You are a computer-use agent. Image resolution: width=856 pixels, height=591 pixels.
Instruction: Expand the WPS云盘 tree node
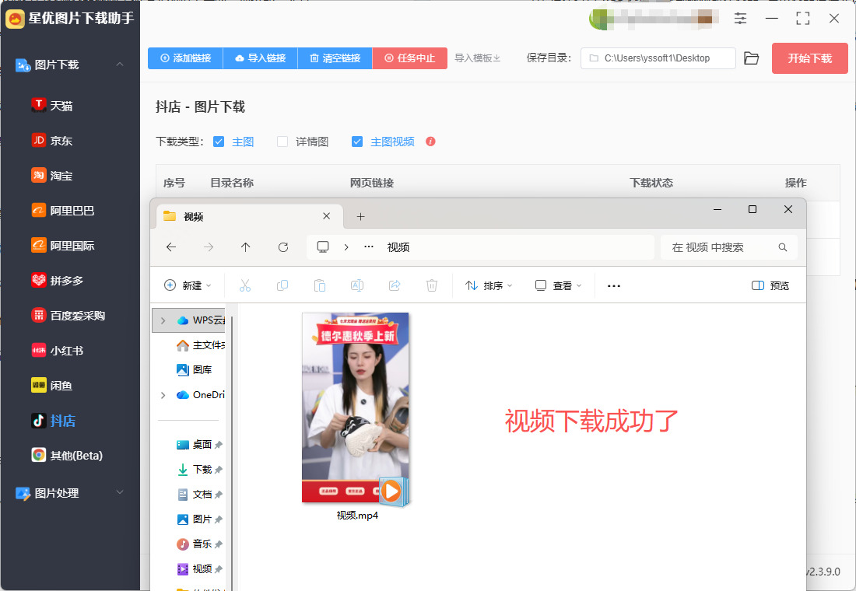[163, 320]
